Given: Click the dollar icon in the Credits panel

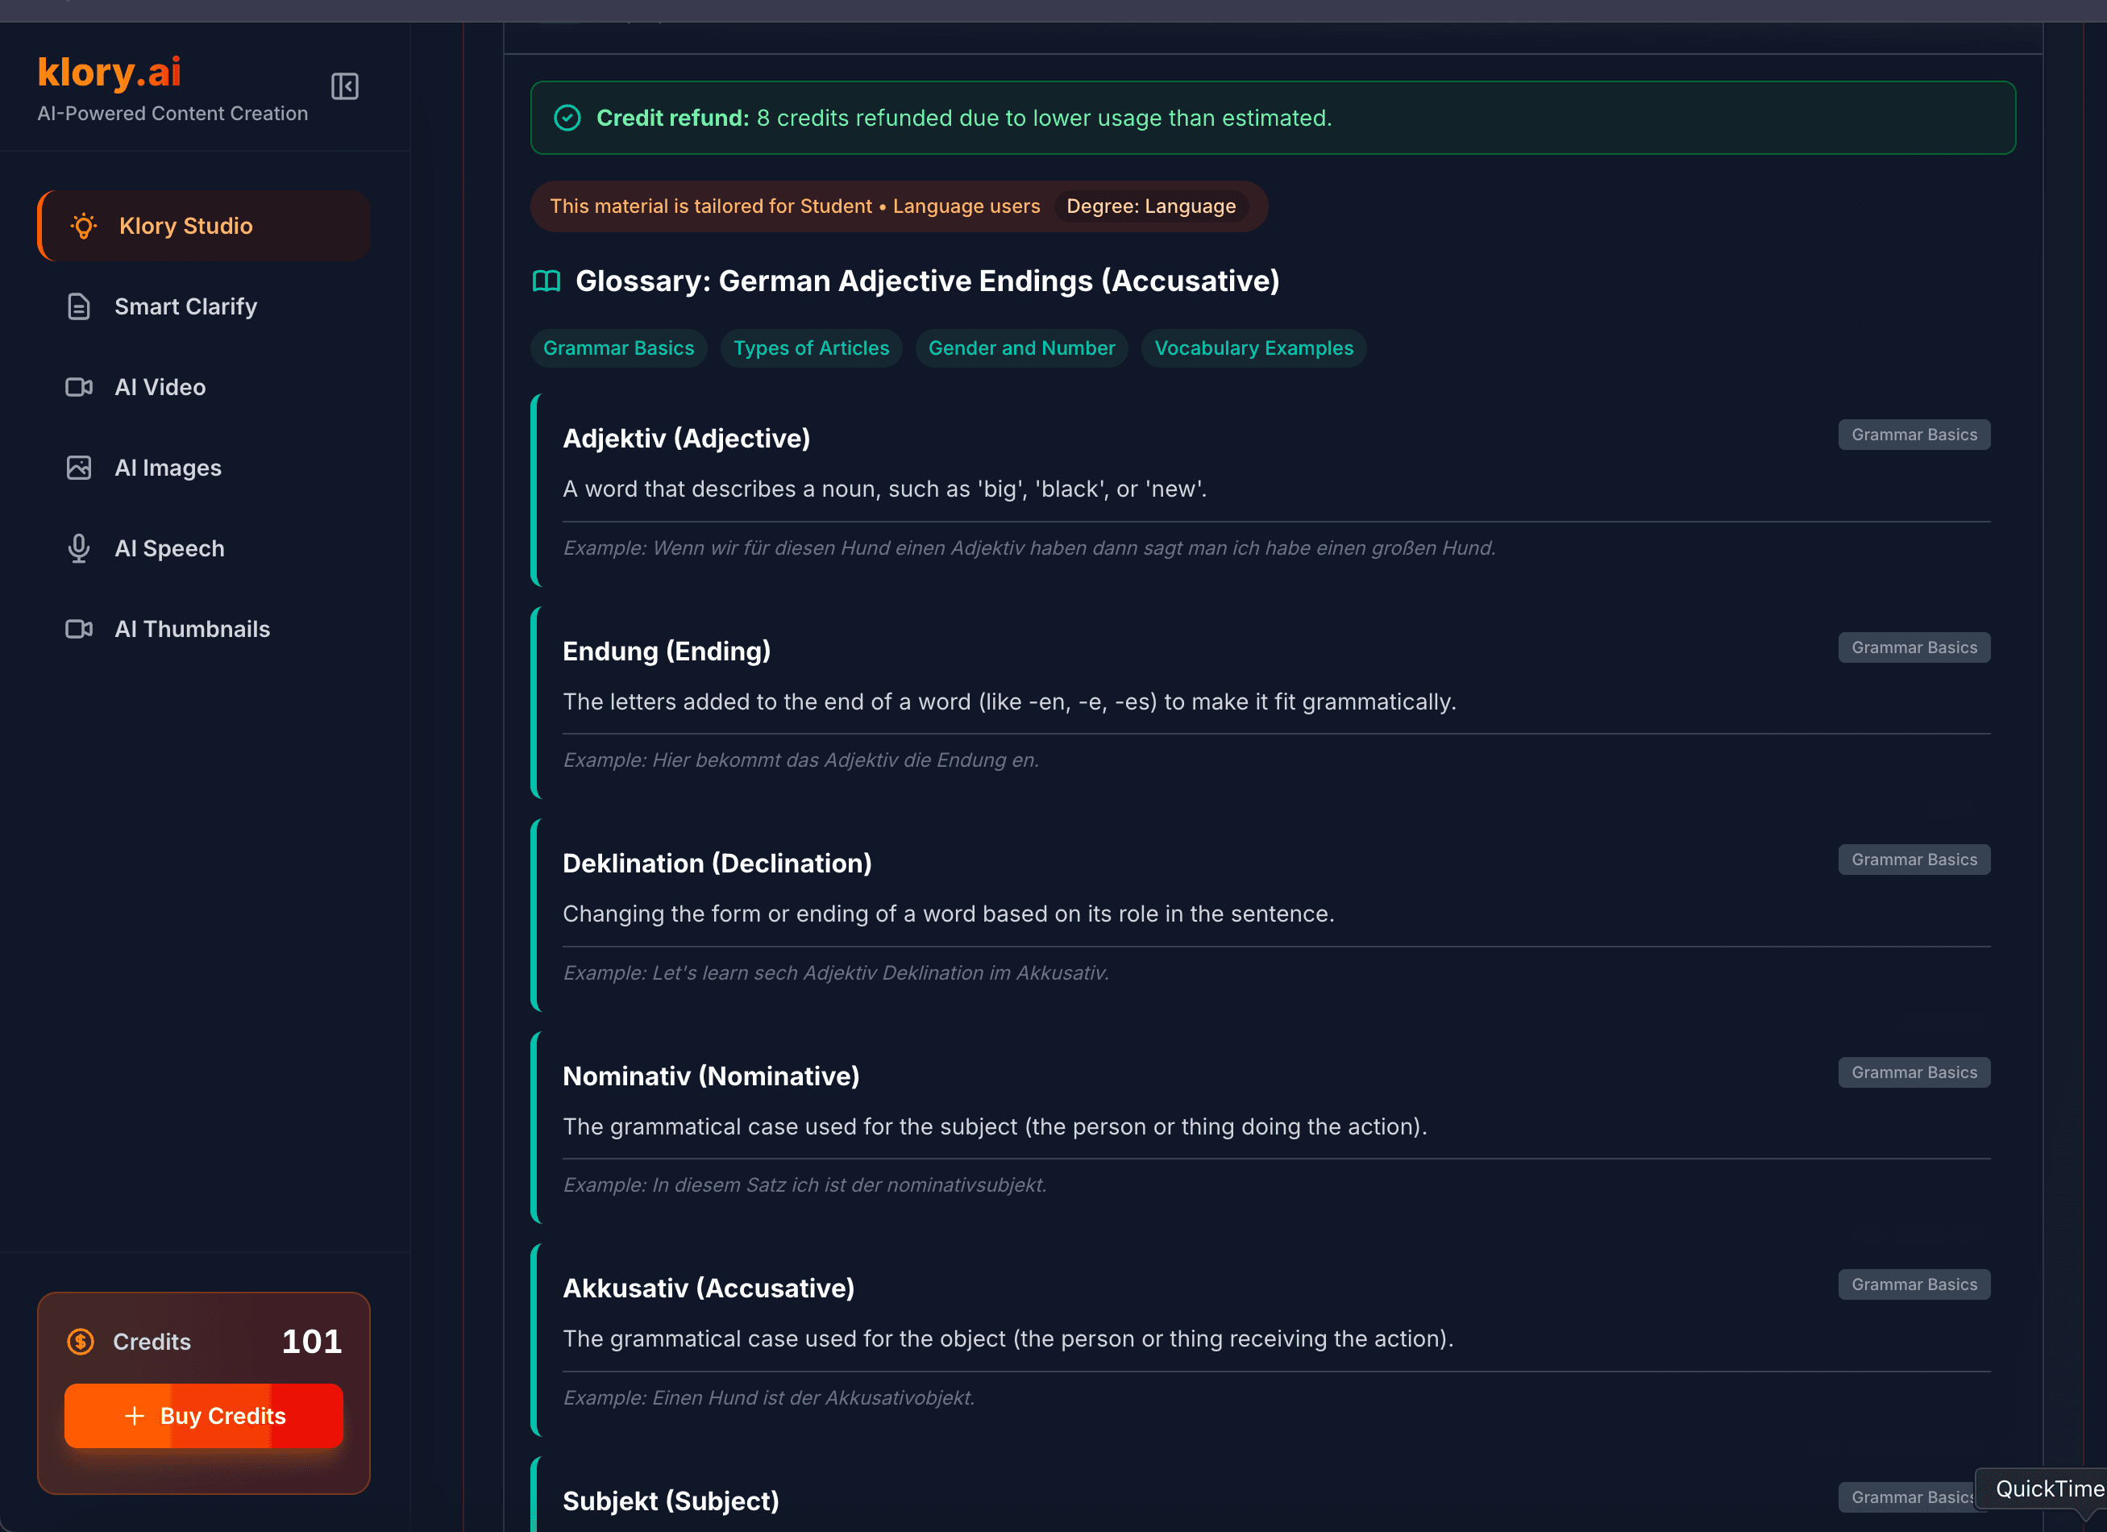Looking at the screenshot, I should (80, 1341).
